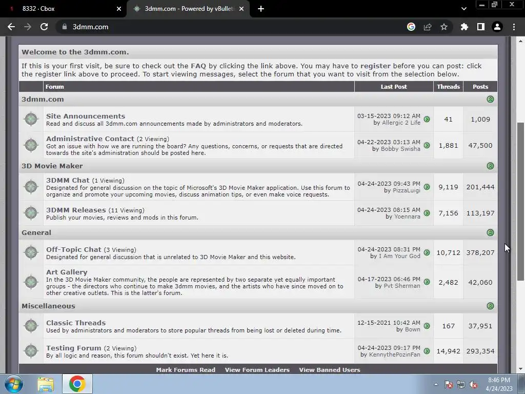Open the Windows Start button

pos(14,384)
